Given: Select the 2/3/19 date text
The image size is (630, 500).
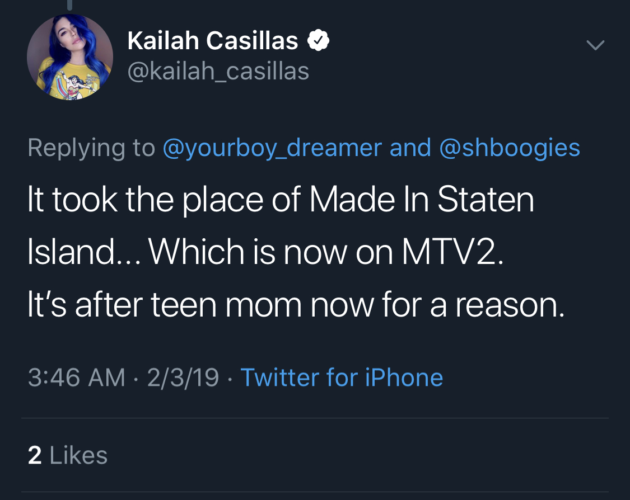Looking at the screenshot, I should pos(183,378).
